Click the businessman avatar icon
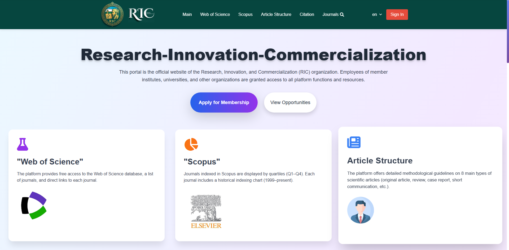 [360, 210]
